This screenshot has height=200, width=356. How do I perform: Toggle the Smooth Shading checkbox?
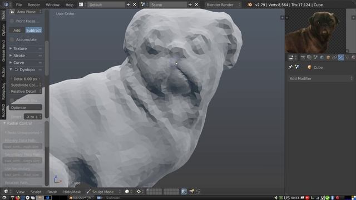[x=12, y=101]
